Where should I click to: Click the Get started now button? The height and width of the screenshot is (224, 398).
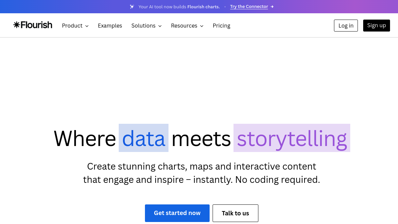click(x=177, y=213)
